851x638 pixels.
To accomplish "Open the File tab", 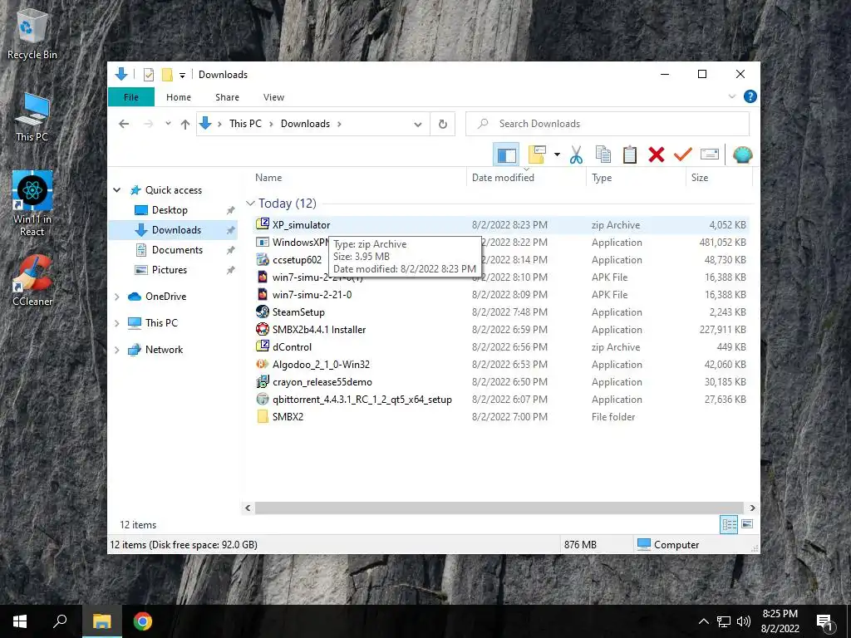I will point(131,97).
